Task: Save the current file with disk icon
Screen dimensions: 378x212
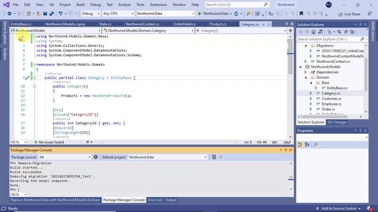Action: [45, 14]
